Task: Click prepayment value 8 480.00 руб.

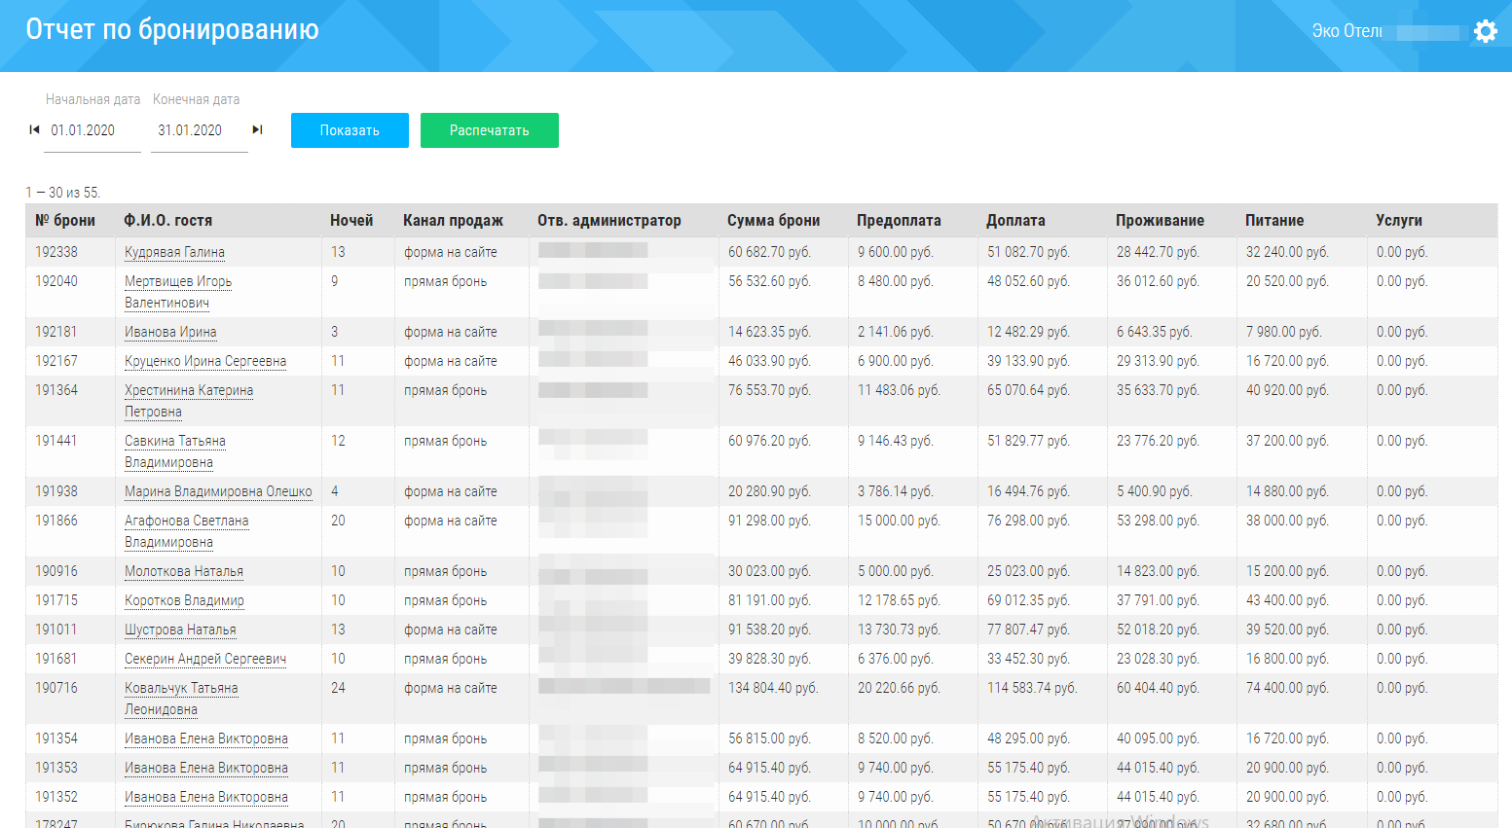Action: click(895, 281)
